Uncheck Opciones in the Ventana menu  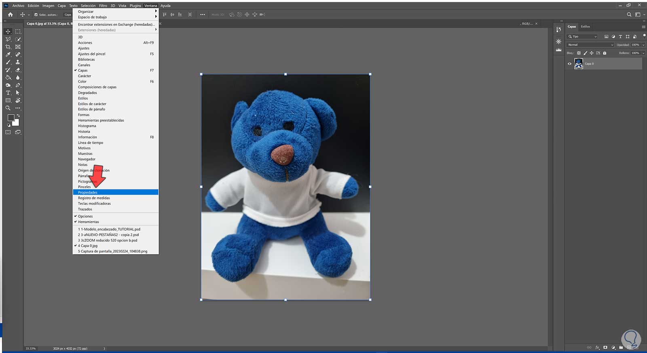click(116, 216)
